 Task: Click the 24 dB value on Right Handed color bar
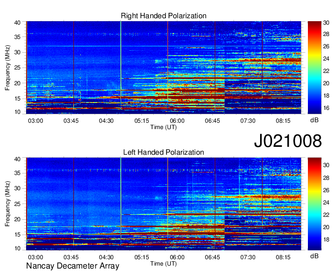pyautogui.click(x=326, y=59)
